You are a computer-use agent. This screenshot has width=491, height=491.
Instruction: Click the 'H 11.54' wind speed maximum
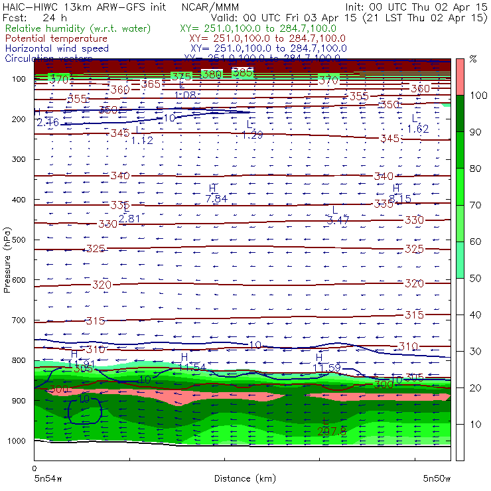click(192, 362)
